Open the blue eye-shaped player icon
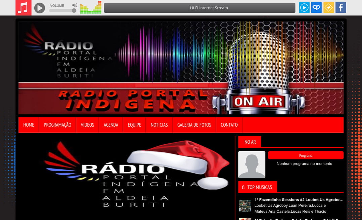This screenshot has height=220, width=362. tap(316, 8)
